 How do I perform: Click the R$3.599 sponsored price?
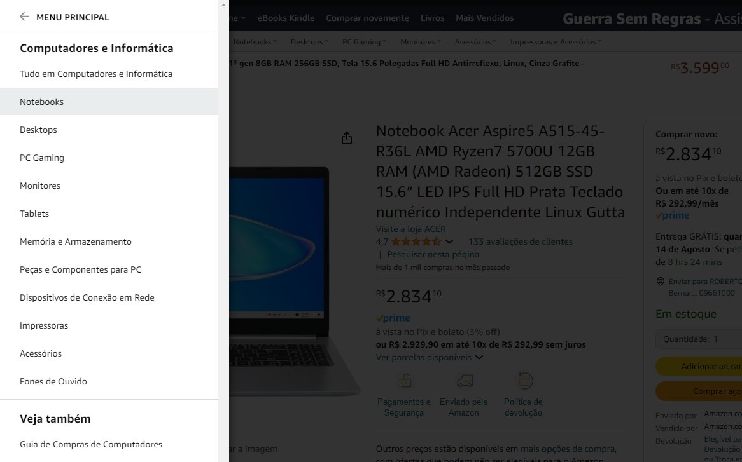[x=700, y=67]
